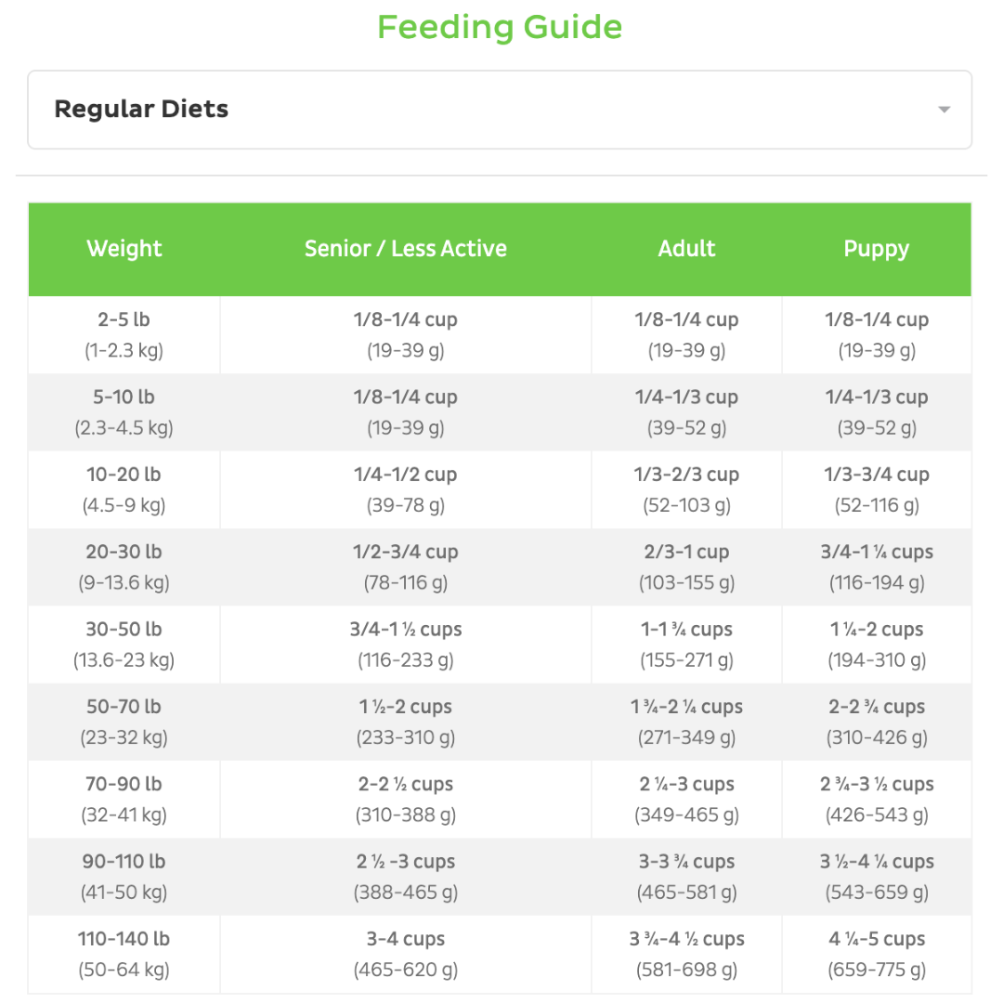Select the 2-5 lb weight row cell
This screenshot has height=1003, width=1003.
click(124, 334)
